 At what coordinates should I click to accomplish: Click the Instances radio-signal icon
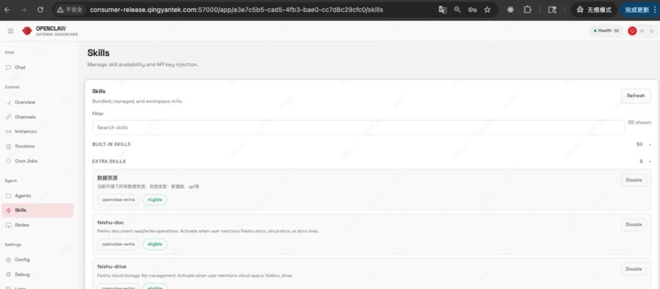coord(9,131)
